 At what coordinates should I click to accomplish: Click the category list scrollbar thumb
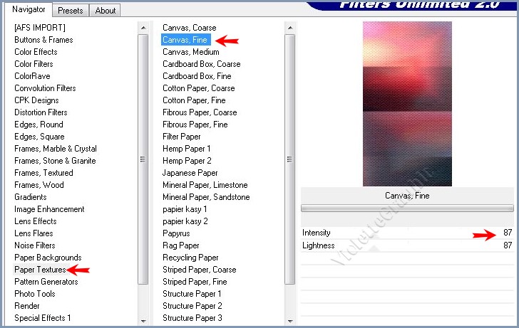tap(143, 158)
